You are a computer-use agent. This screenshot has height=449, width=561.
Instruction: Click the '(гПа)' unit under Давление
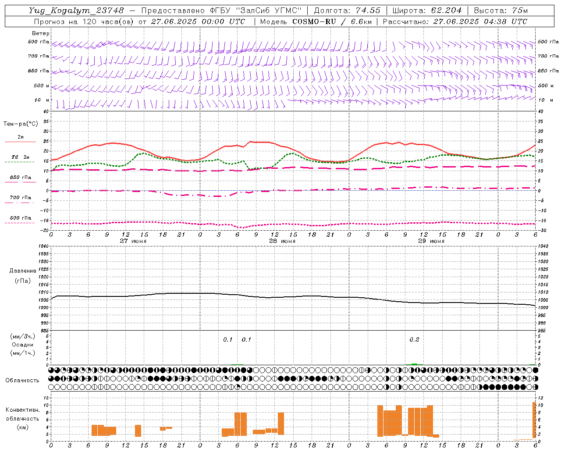pyautogui.click(x=23, y=281)
